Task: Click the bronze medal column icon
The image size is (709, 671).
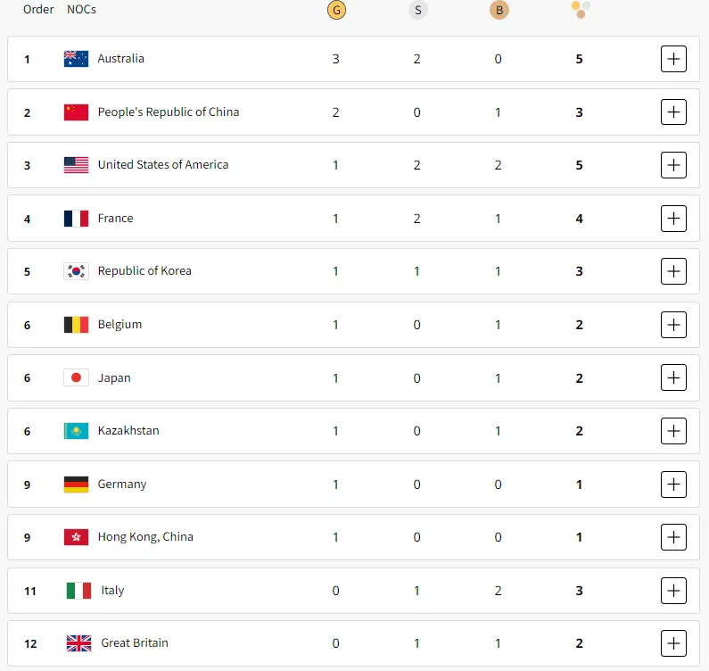Action: [x=498, y=10]
